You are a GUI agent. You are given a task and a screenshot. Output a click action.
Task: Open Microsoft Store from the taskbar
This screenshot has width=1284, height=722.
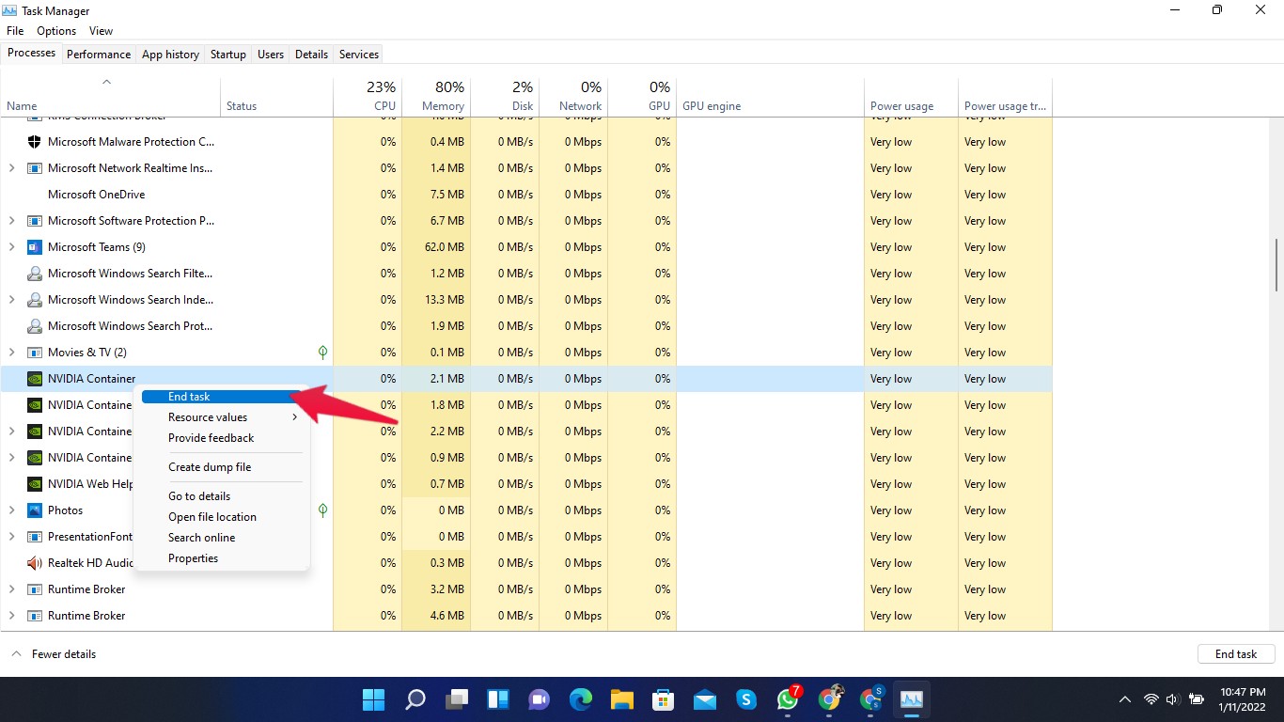point(664,699)
